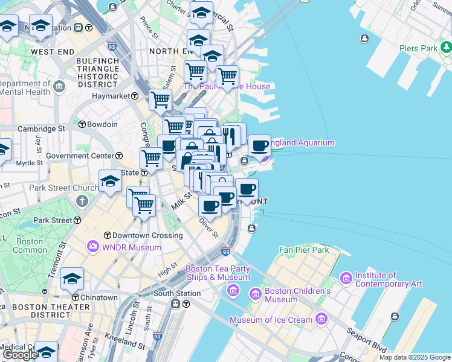Select the ferry icon near Seaport Blvd pier

click(395, 317)
